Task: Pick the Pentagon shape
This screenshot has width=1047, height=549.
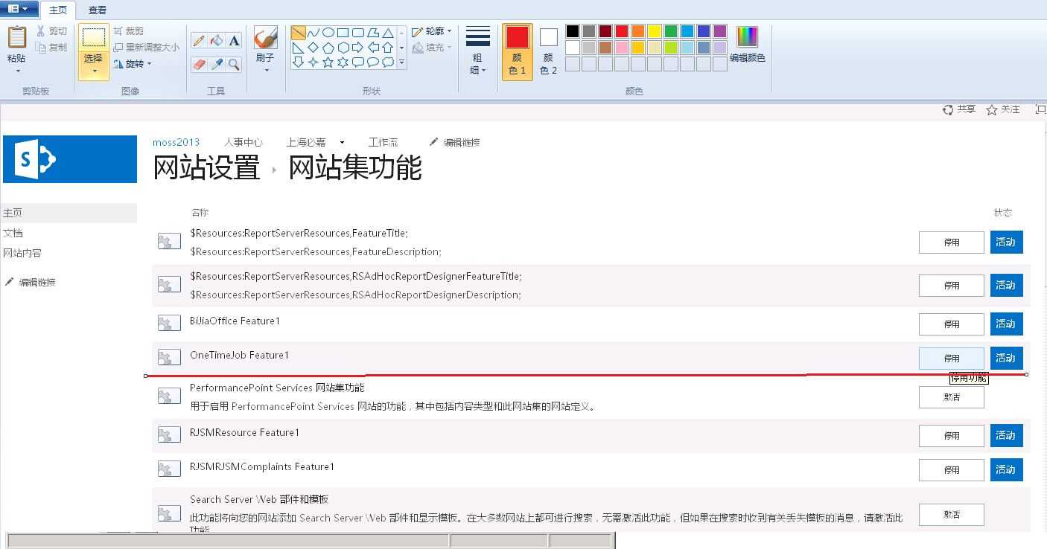Action: (x=328, y=48)
